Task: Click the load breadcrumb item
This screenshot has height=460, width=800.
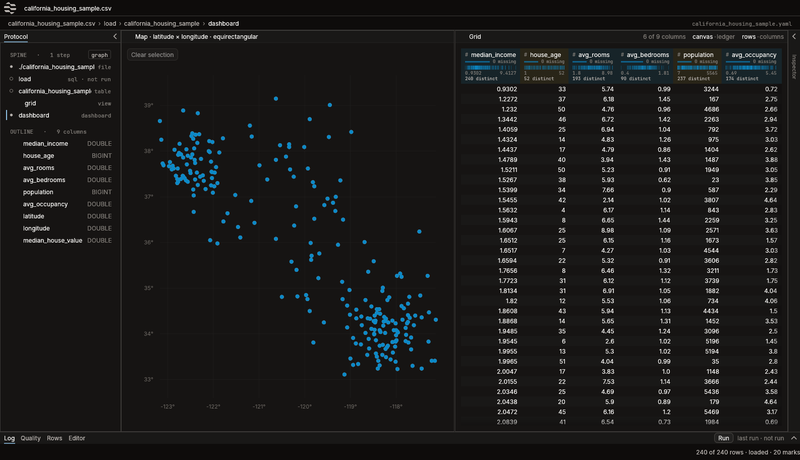Action: [x=110, y=24]
